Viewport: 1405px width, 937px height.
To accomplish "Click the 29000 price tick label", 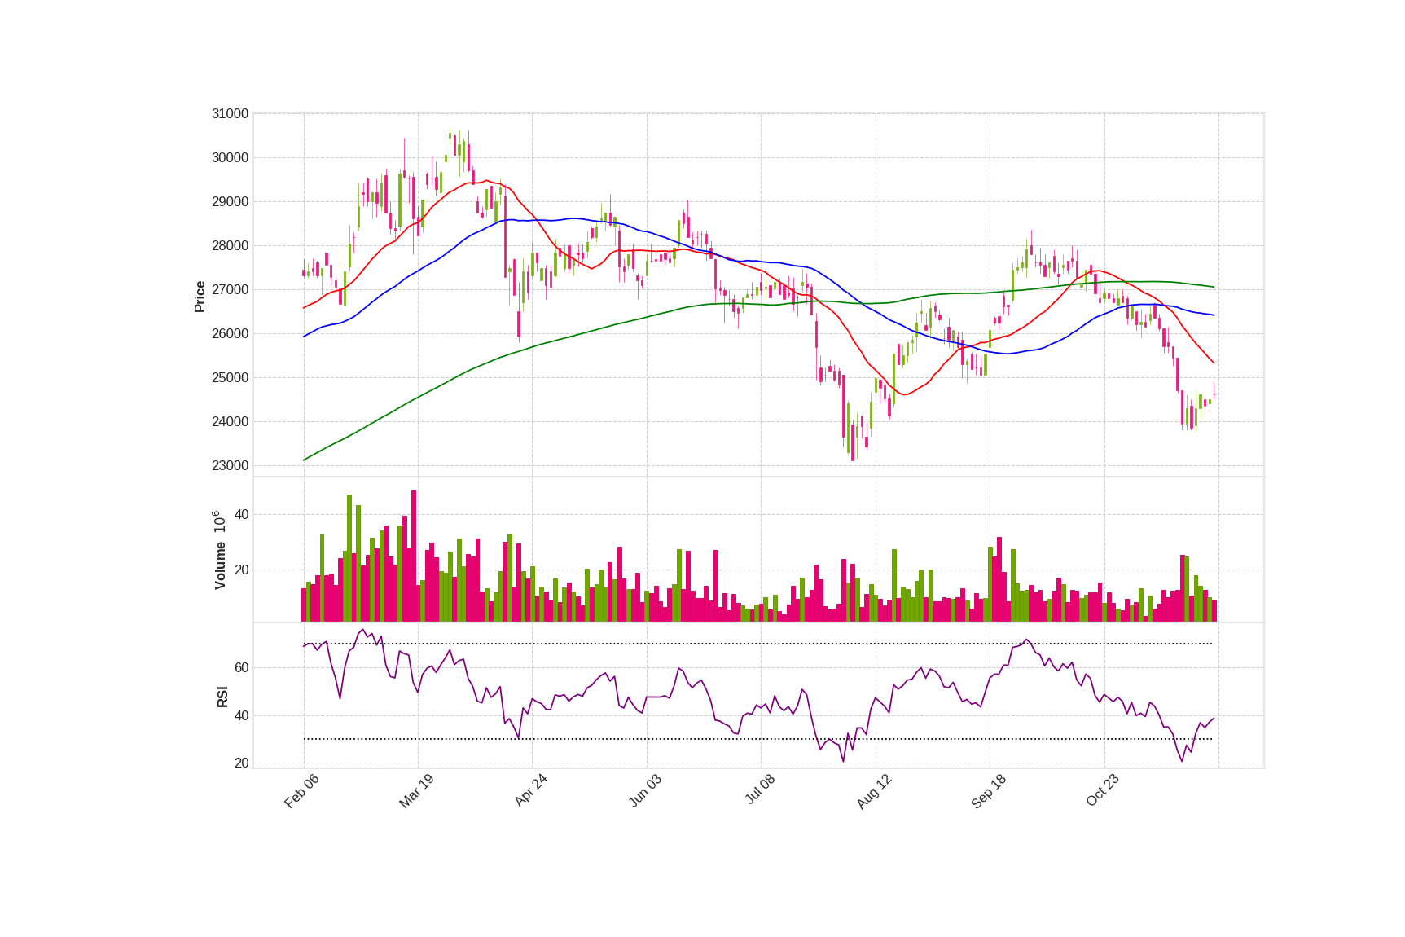I will pyautogui.click(x=230, y=202).
